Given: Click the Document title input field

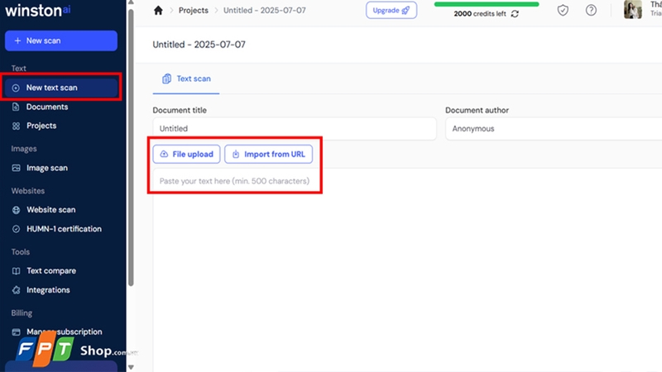Looking at the screenshot, I should [295, 129].
